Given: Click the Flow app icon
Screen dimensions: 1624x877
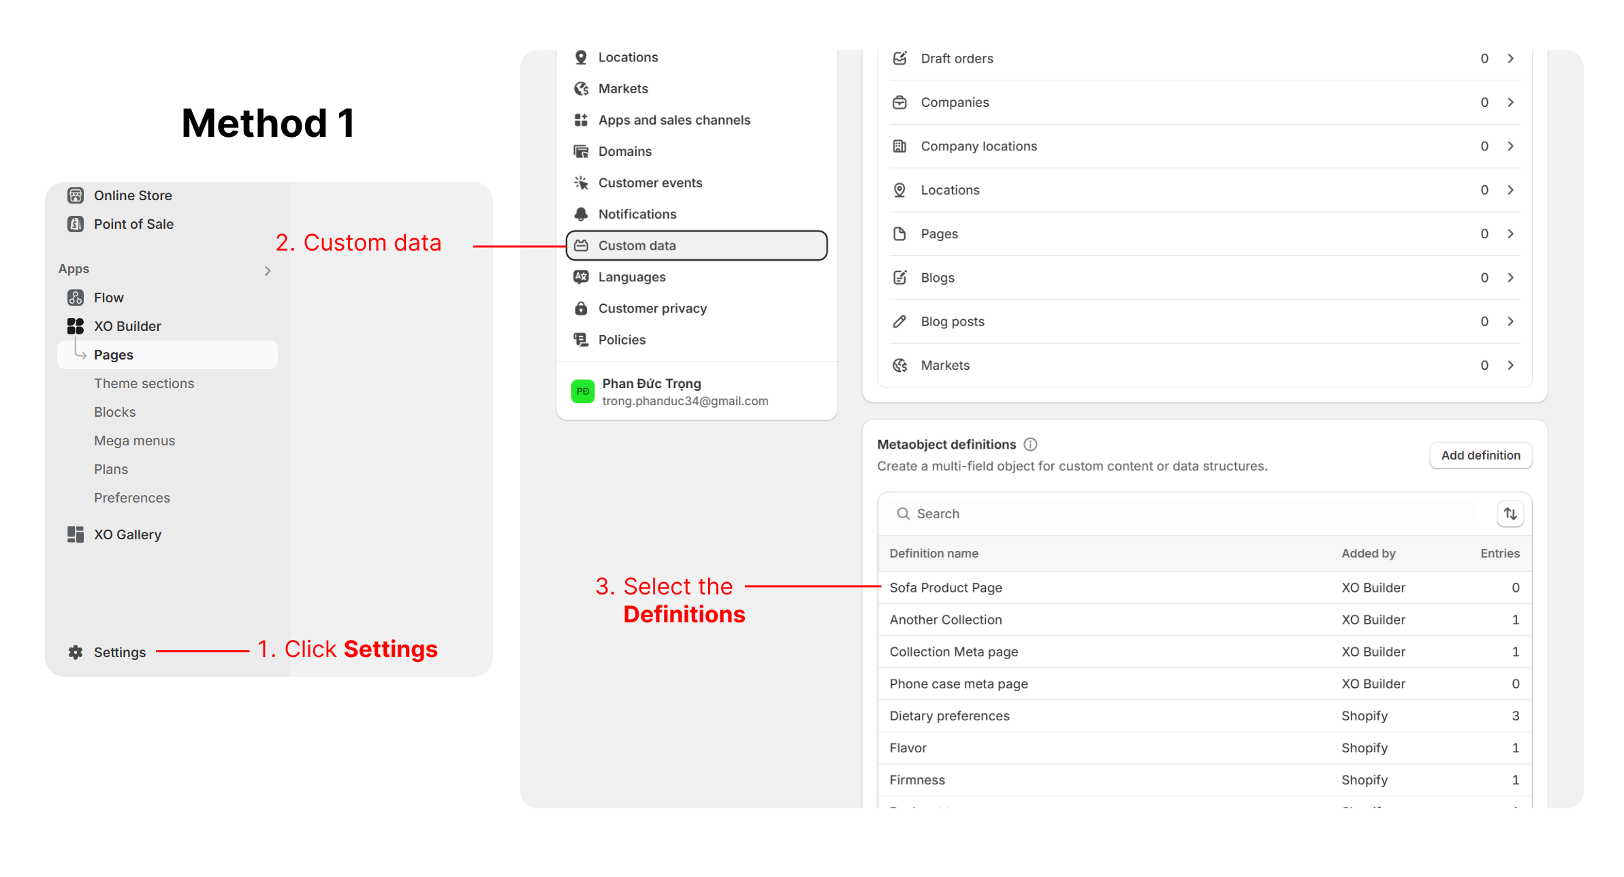Looking at the screenshot, I should click(x=76, y=298).
